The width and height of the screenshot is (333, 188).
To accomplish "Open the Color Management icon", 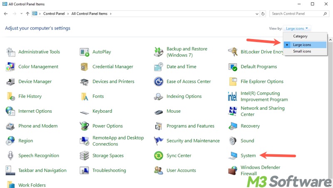I will coord(10,67).
